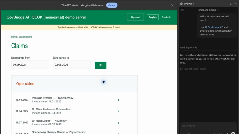Click the GovBridge AT demo server title

[46, 17]
